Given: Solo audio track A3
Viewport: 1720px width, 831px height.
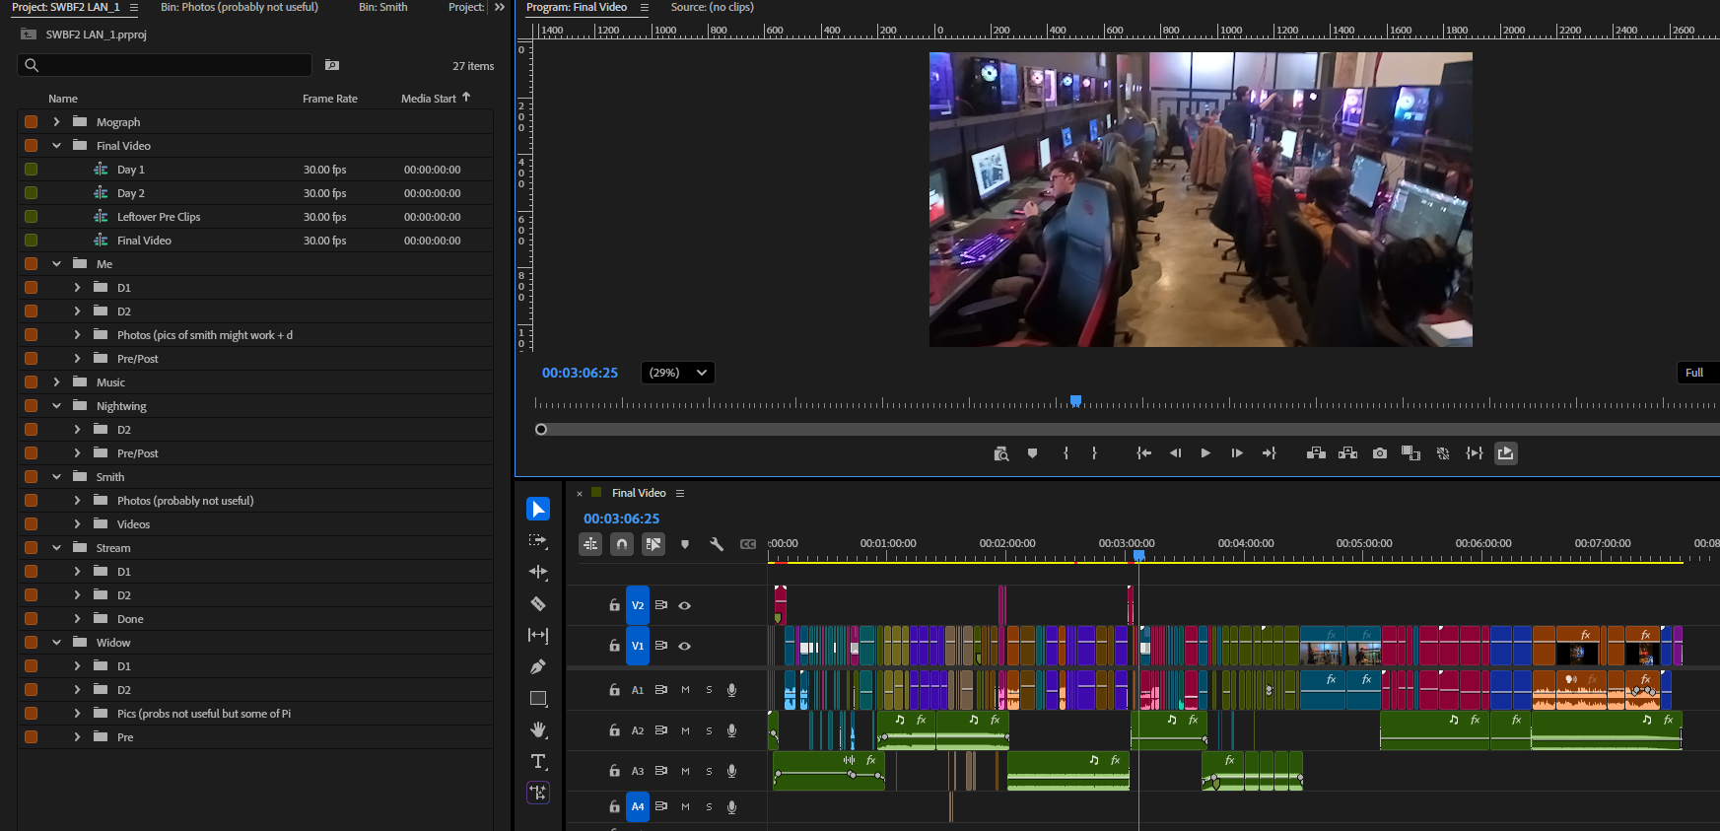Looking at the screenshot, I should (709, 771).
